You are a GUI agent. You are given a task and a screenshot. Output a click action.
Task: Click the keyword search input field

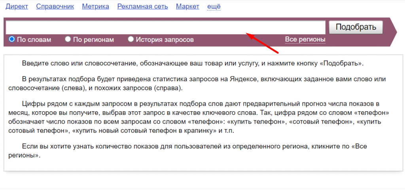165,27
